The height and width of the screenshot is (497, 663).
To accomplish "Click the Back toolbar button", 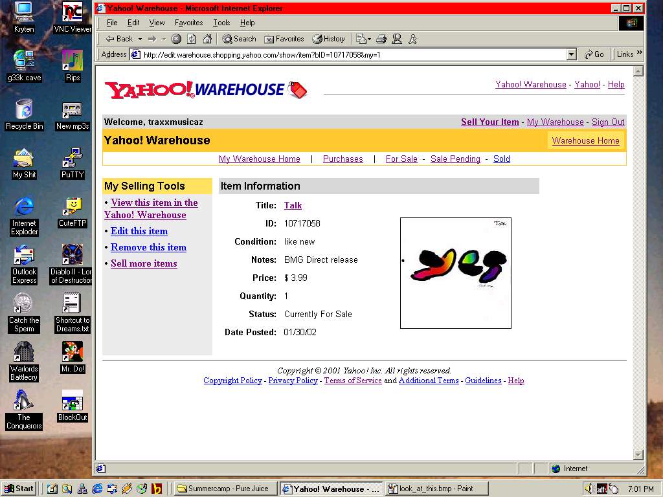I will point(119,39).
